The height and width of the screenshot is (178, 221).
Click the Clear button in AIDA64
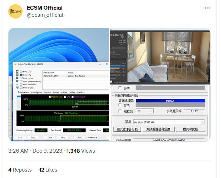coord(50,137)
